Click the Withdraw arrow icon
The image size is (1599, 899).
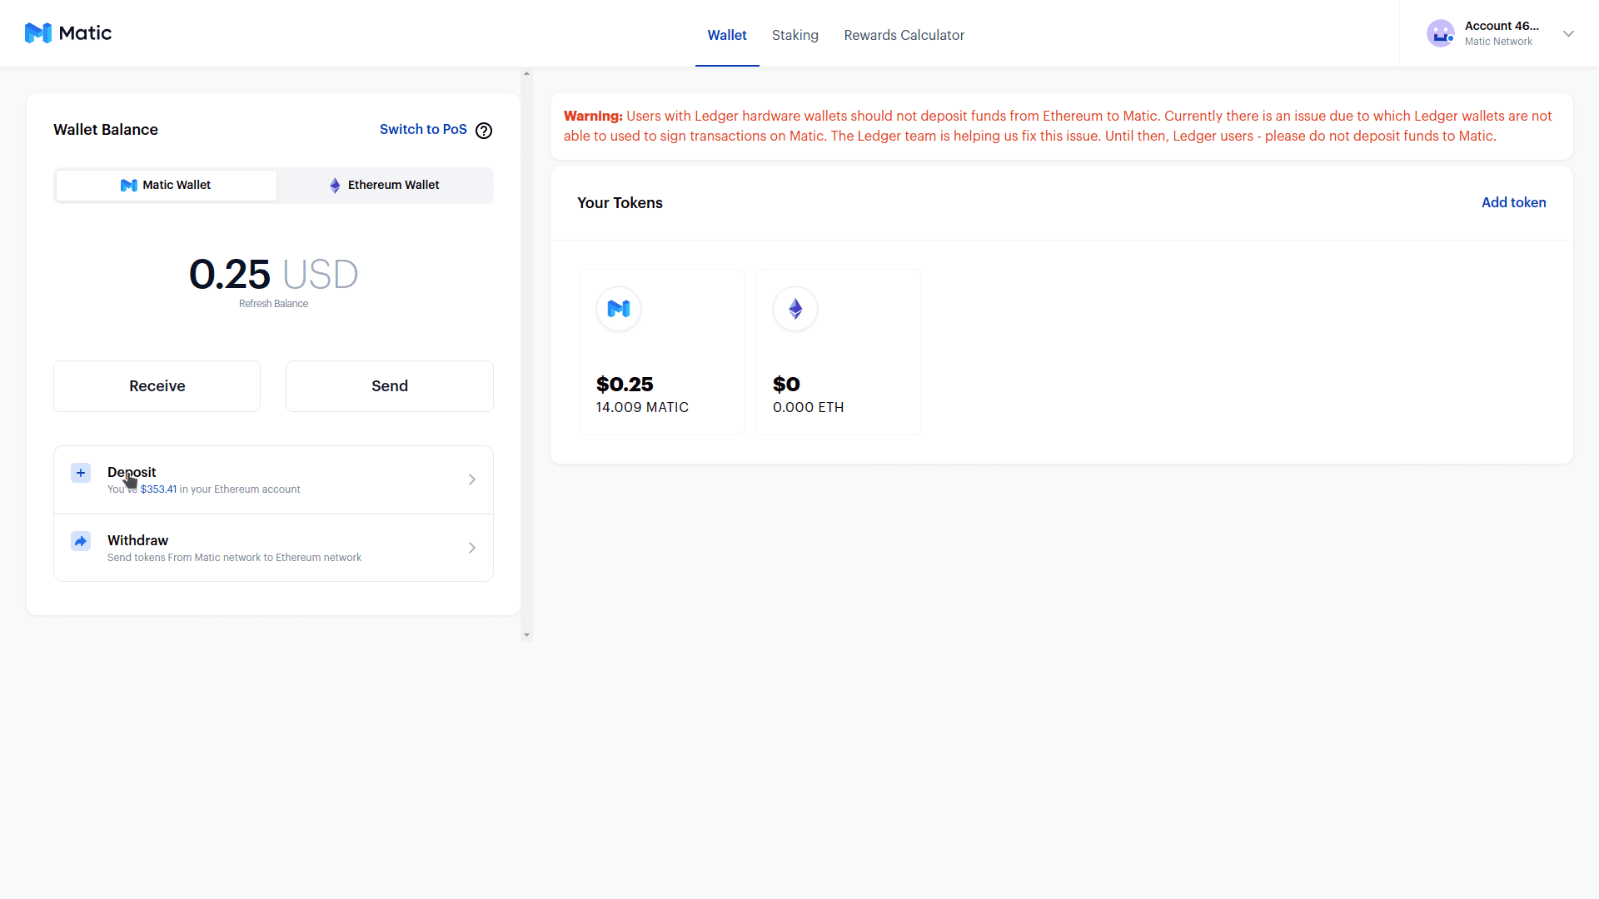click(81, 541)
